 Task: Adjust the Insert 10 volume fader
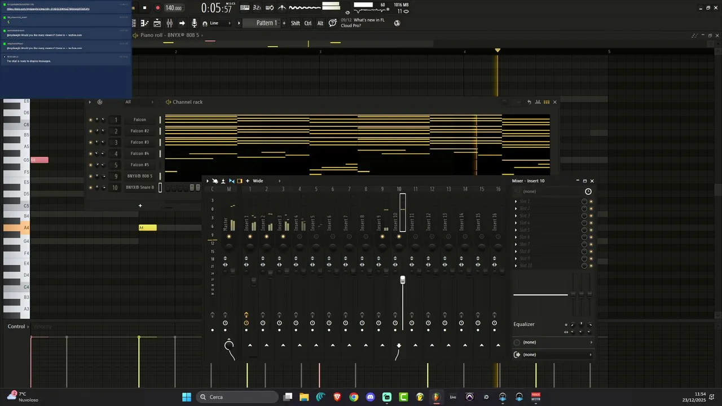(403, 280)
